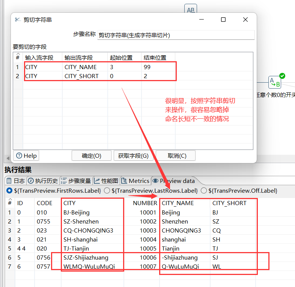Click the 10003 number cell

pos(141,231)
